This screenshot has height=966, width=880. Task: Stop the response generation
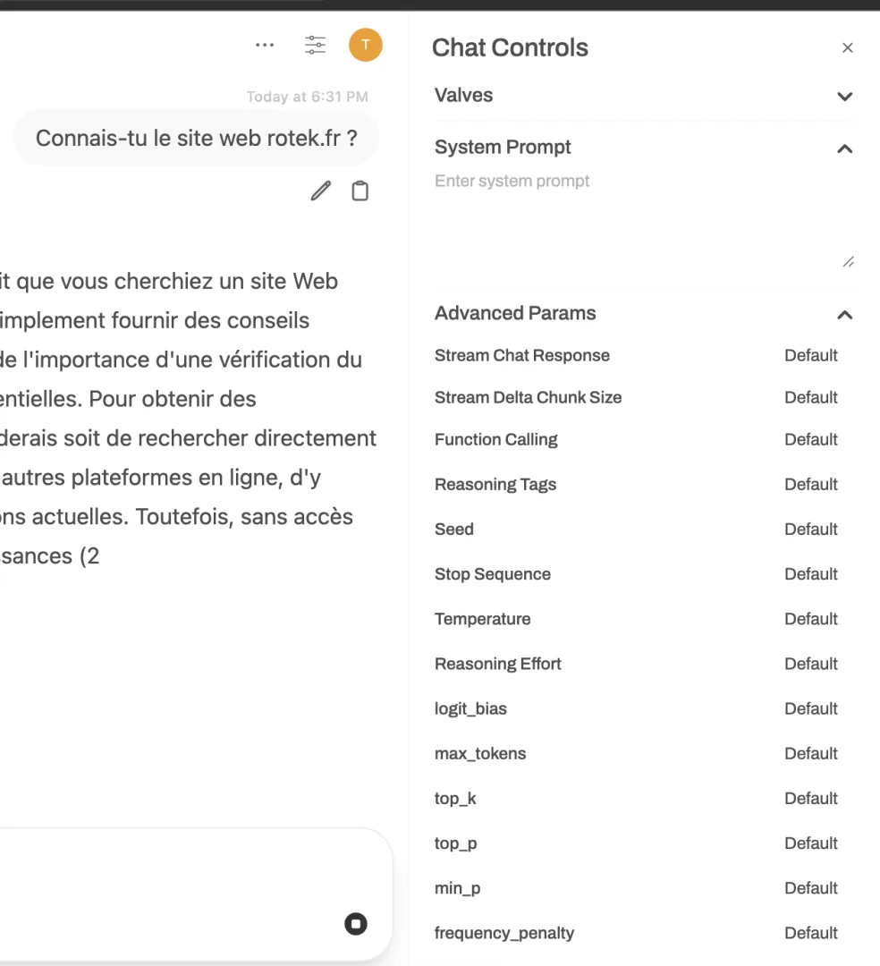pos(356,924)
